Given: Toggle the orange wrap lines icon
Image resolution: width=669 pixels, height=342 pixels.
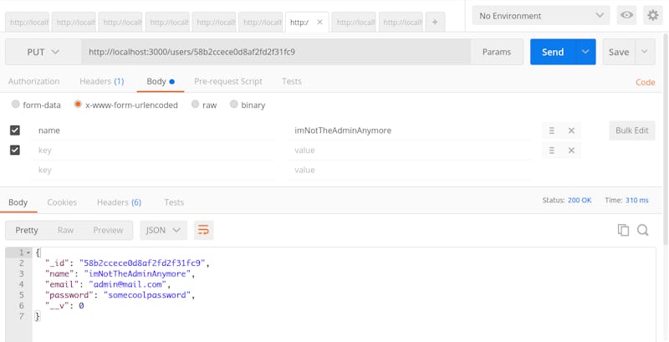Looking at the screenshot, I should 203,230.
